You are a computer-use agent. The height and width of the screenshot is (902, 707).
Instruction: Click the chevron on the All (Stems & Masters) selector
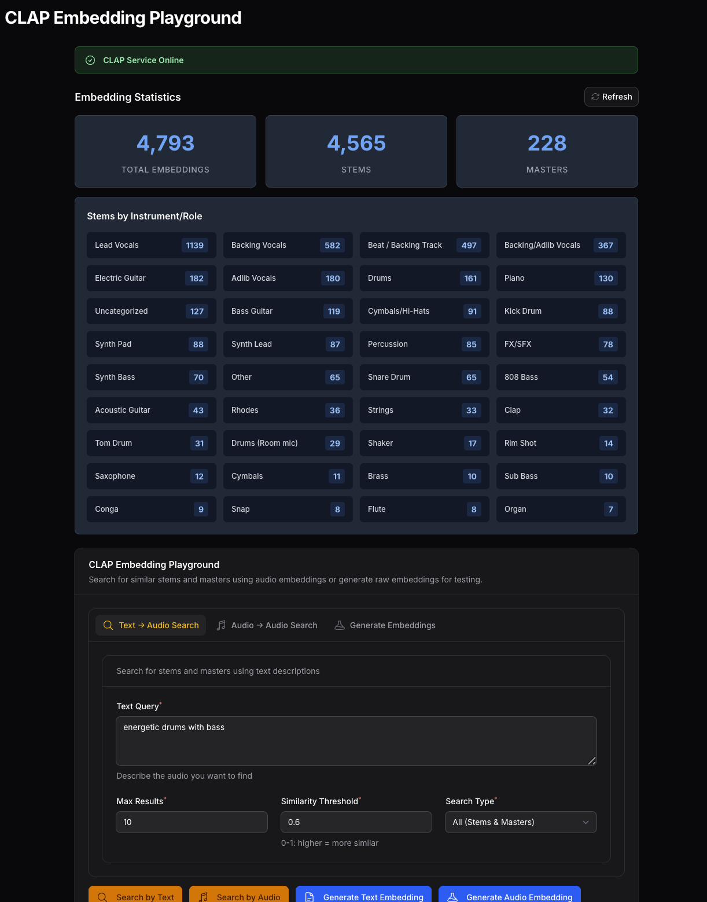[x=586, y=822]
